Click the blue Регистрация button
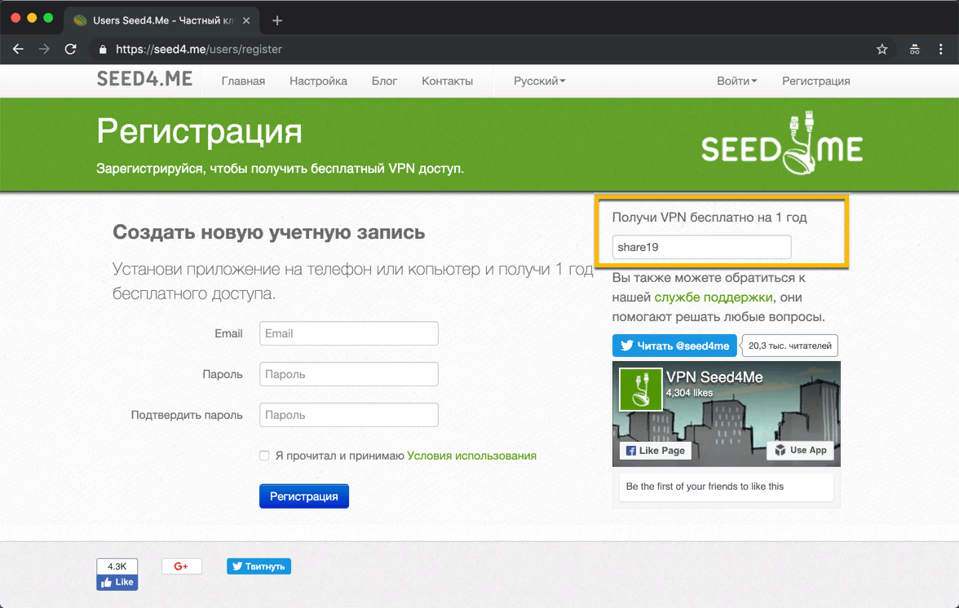This screenshot has width=959, height=608. click(304, 496)
